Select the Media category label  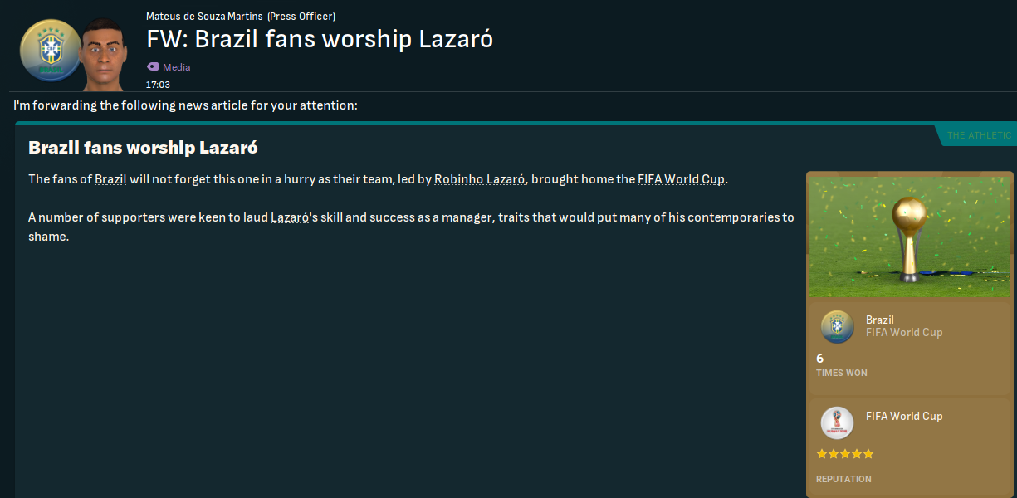(176, 67)
